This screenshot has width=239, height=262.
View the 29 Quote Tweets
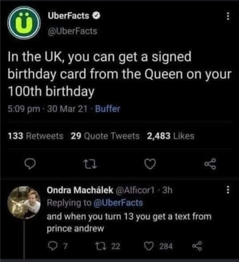pos(105,136)
